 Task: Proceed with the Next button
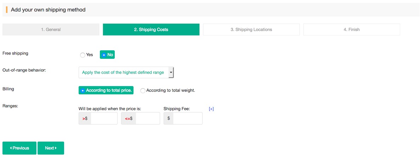(51, 148)
